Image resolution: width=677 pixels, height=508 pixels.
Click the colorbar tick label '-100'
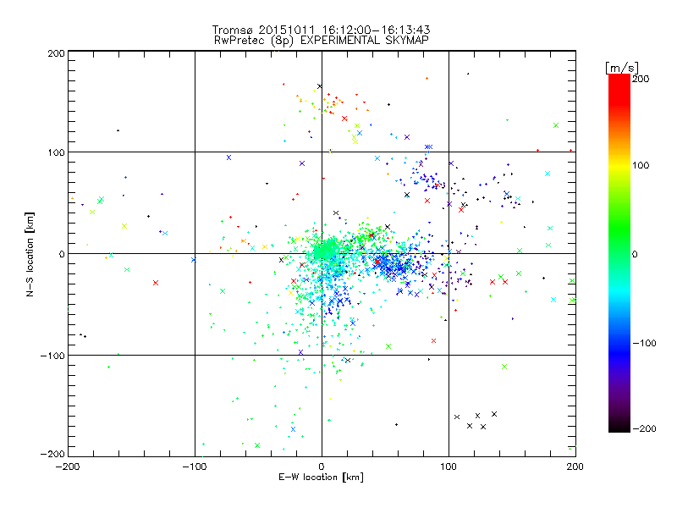coord(644,344)
